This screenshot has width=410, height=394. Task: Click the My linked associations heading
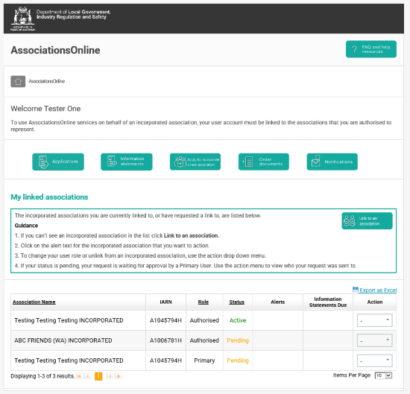coord(49,197)
